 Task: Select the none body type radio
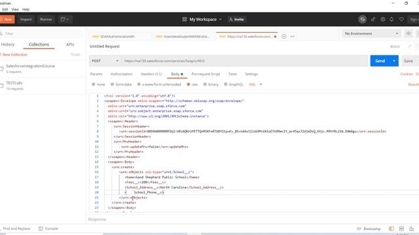pyautogui.click(x=93, y=84)
